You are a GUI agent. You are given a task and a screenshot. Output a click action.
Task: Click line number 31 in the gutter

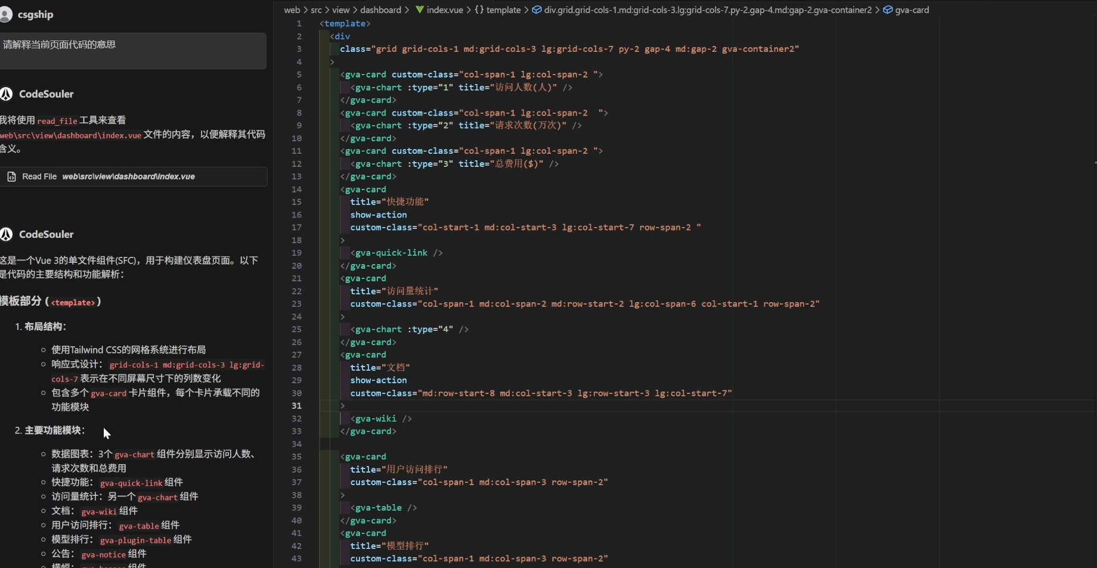[296, 406]
